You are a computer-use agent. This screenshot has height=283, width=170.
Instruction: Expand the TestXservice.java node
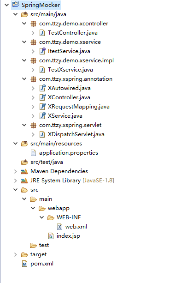click(x=33, y=70)
